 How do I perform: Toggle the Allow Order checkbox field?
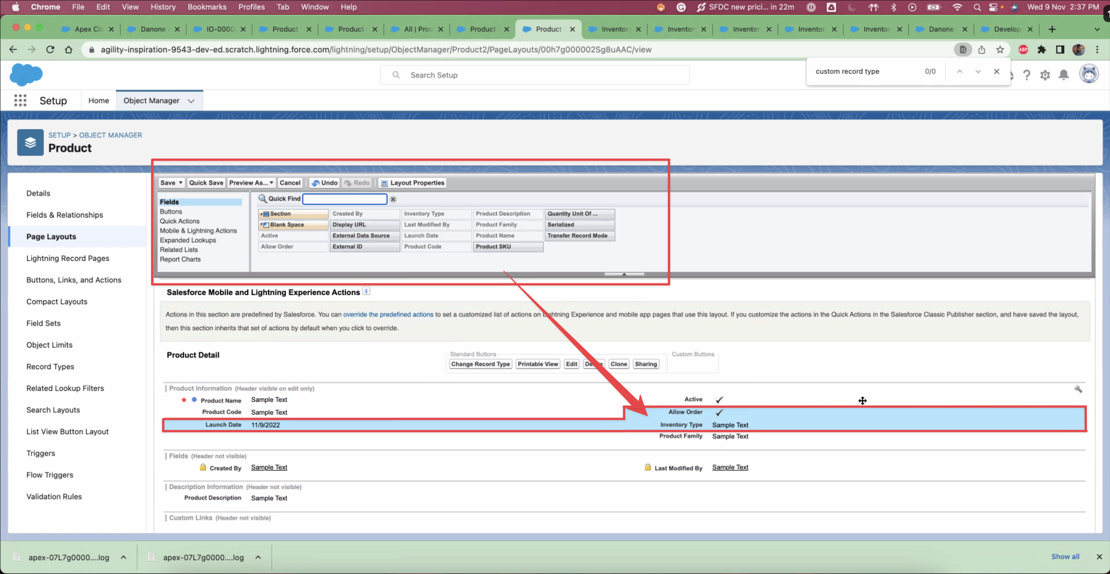pos(719,412)
